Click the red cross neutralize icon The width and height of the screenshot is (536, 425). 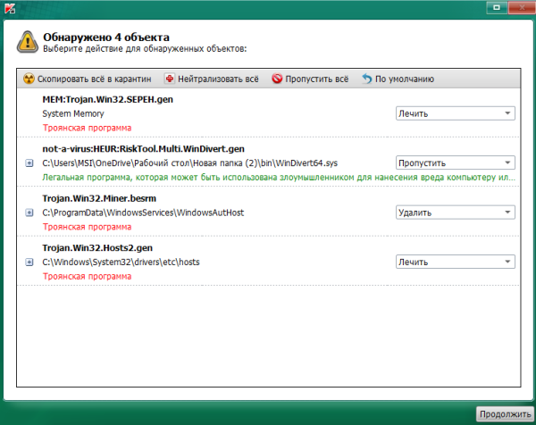coord(169,79)
